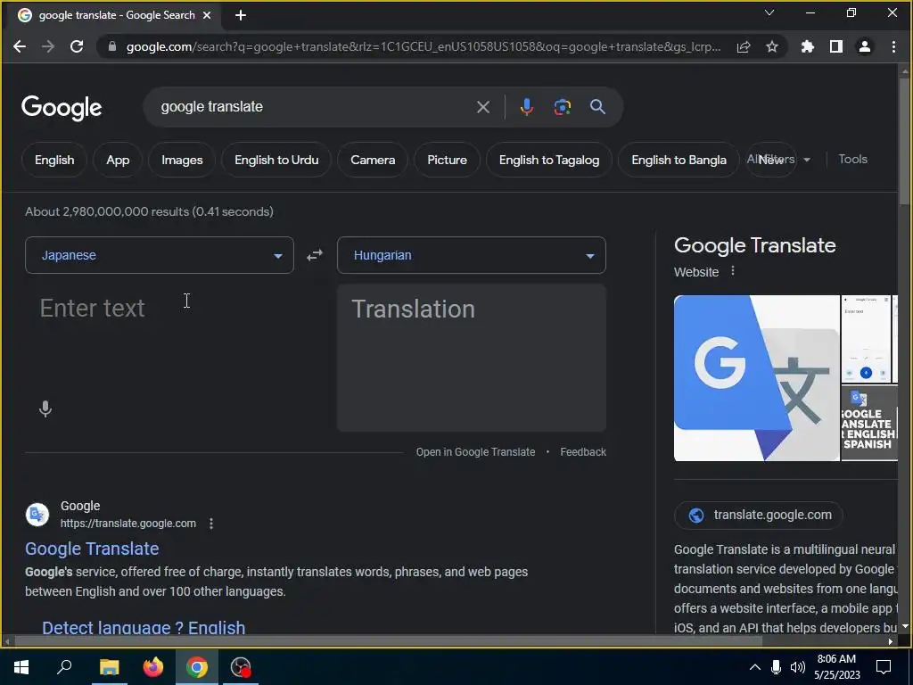Open Japanese source language dropdown
Screen dimensions: 913x685
tap(160, 255)
